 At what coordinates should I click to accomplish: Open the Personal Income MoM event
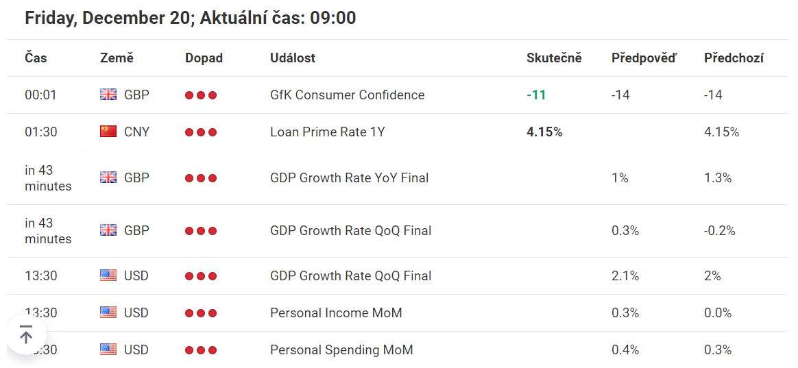click(x=336, y=312)
